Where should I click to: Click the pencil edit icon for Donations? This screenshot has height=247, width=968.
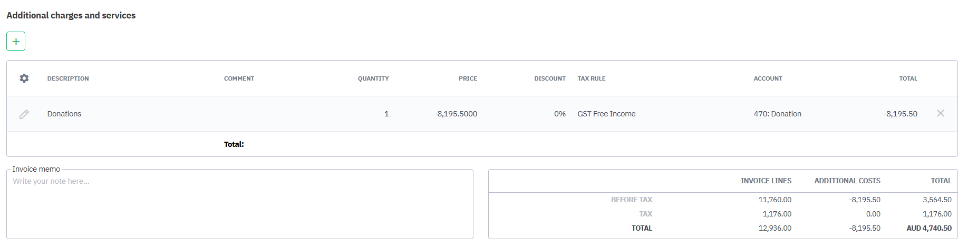24,114
